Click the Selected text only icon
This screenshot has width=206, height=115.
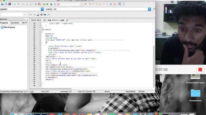[x=42, y=15]
